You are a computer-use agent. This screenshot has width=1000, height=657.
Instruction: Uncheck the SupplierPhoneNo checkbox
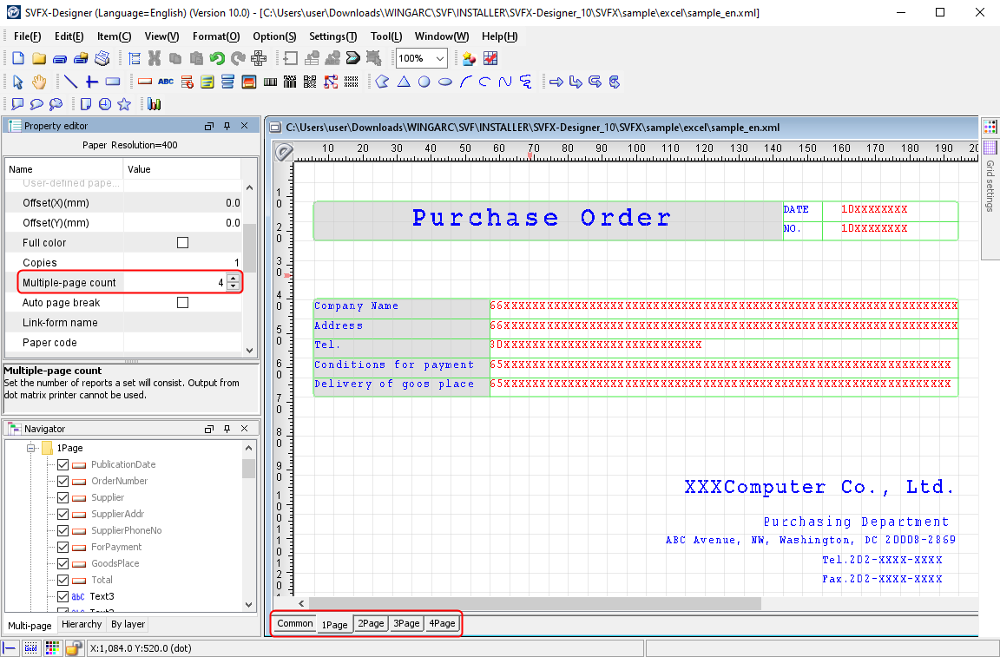click(x=62, y=530)
